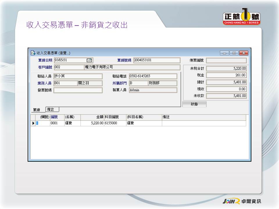
Task: Maximize the 收入交易憑單 window
Action: [x=234, y=53]
